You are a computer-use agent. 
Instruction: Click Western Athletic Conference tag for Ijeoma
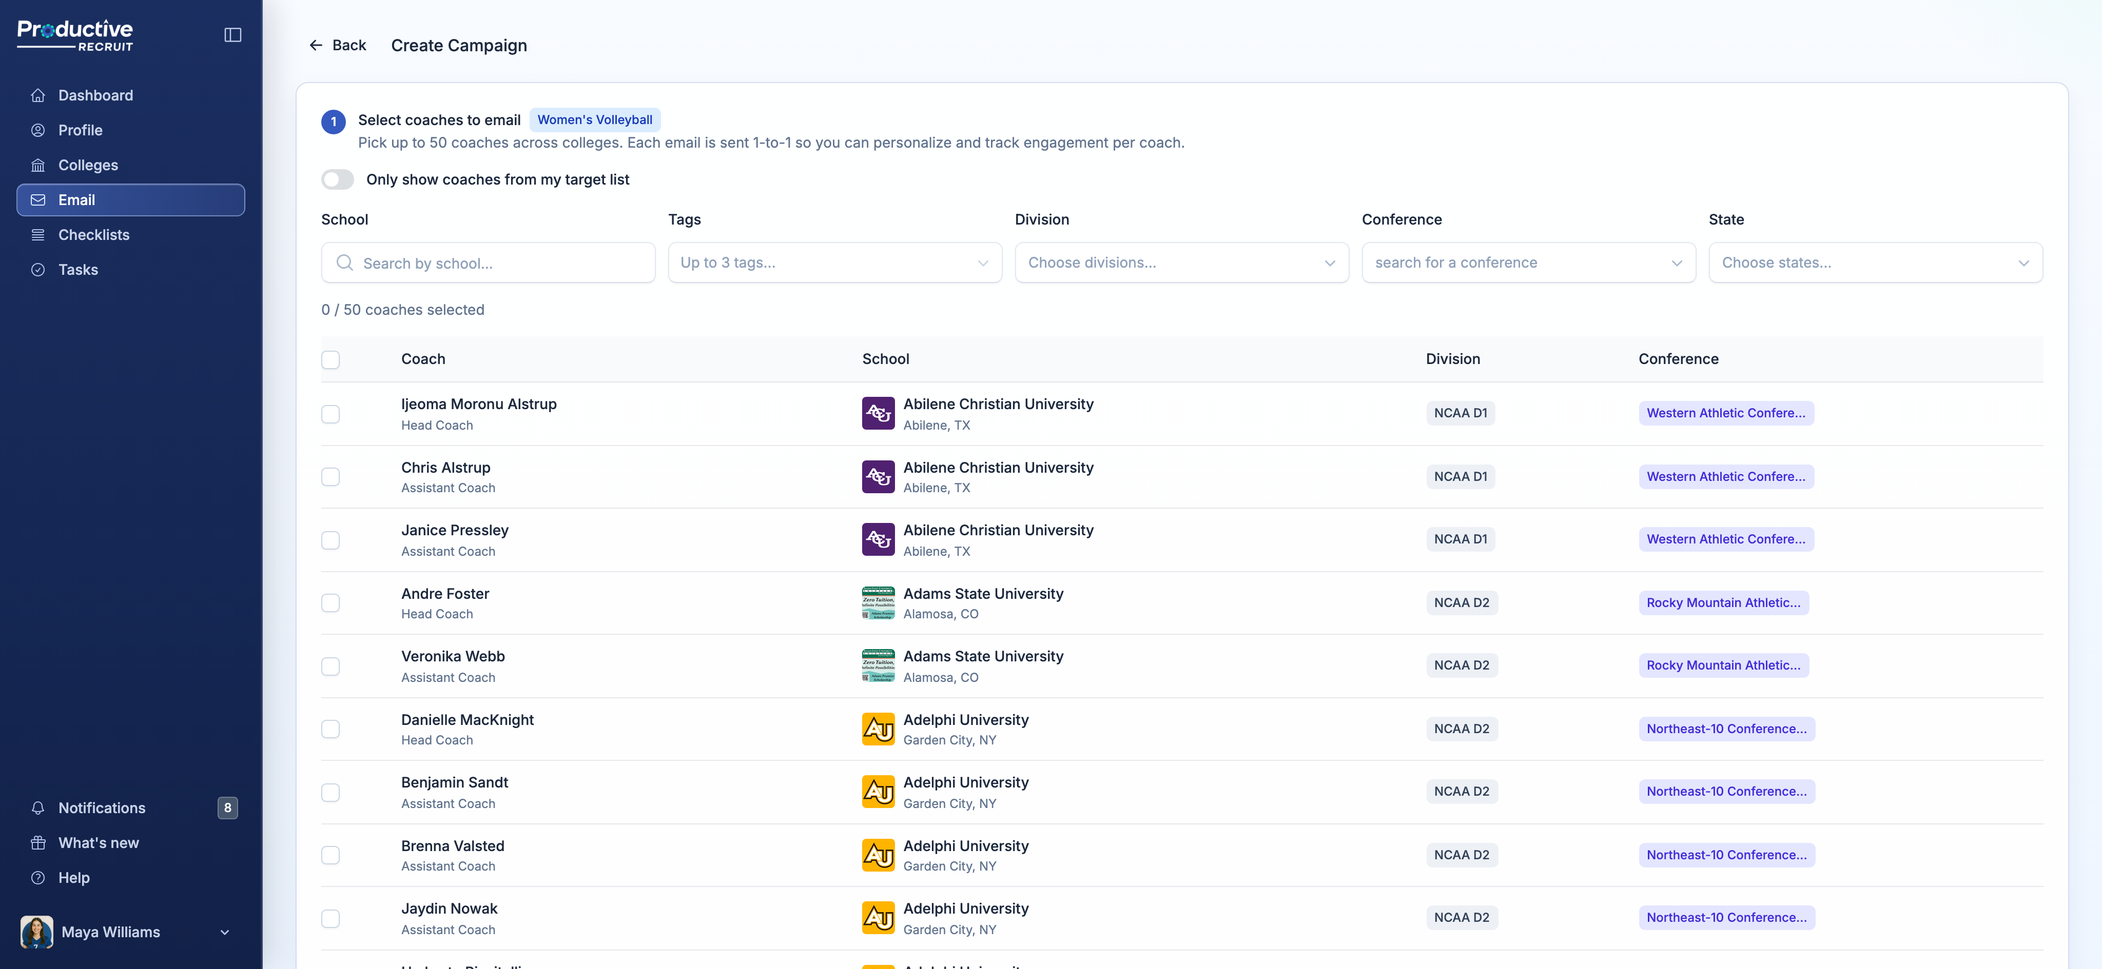[x=1726, y=413]
